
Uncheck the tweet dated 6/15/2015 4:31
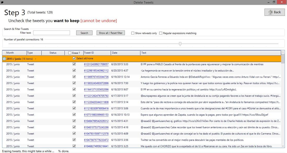[x=74, y=121]
